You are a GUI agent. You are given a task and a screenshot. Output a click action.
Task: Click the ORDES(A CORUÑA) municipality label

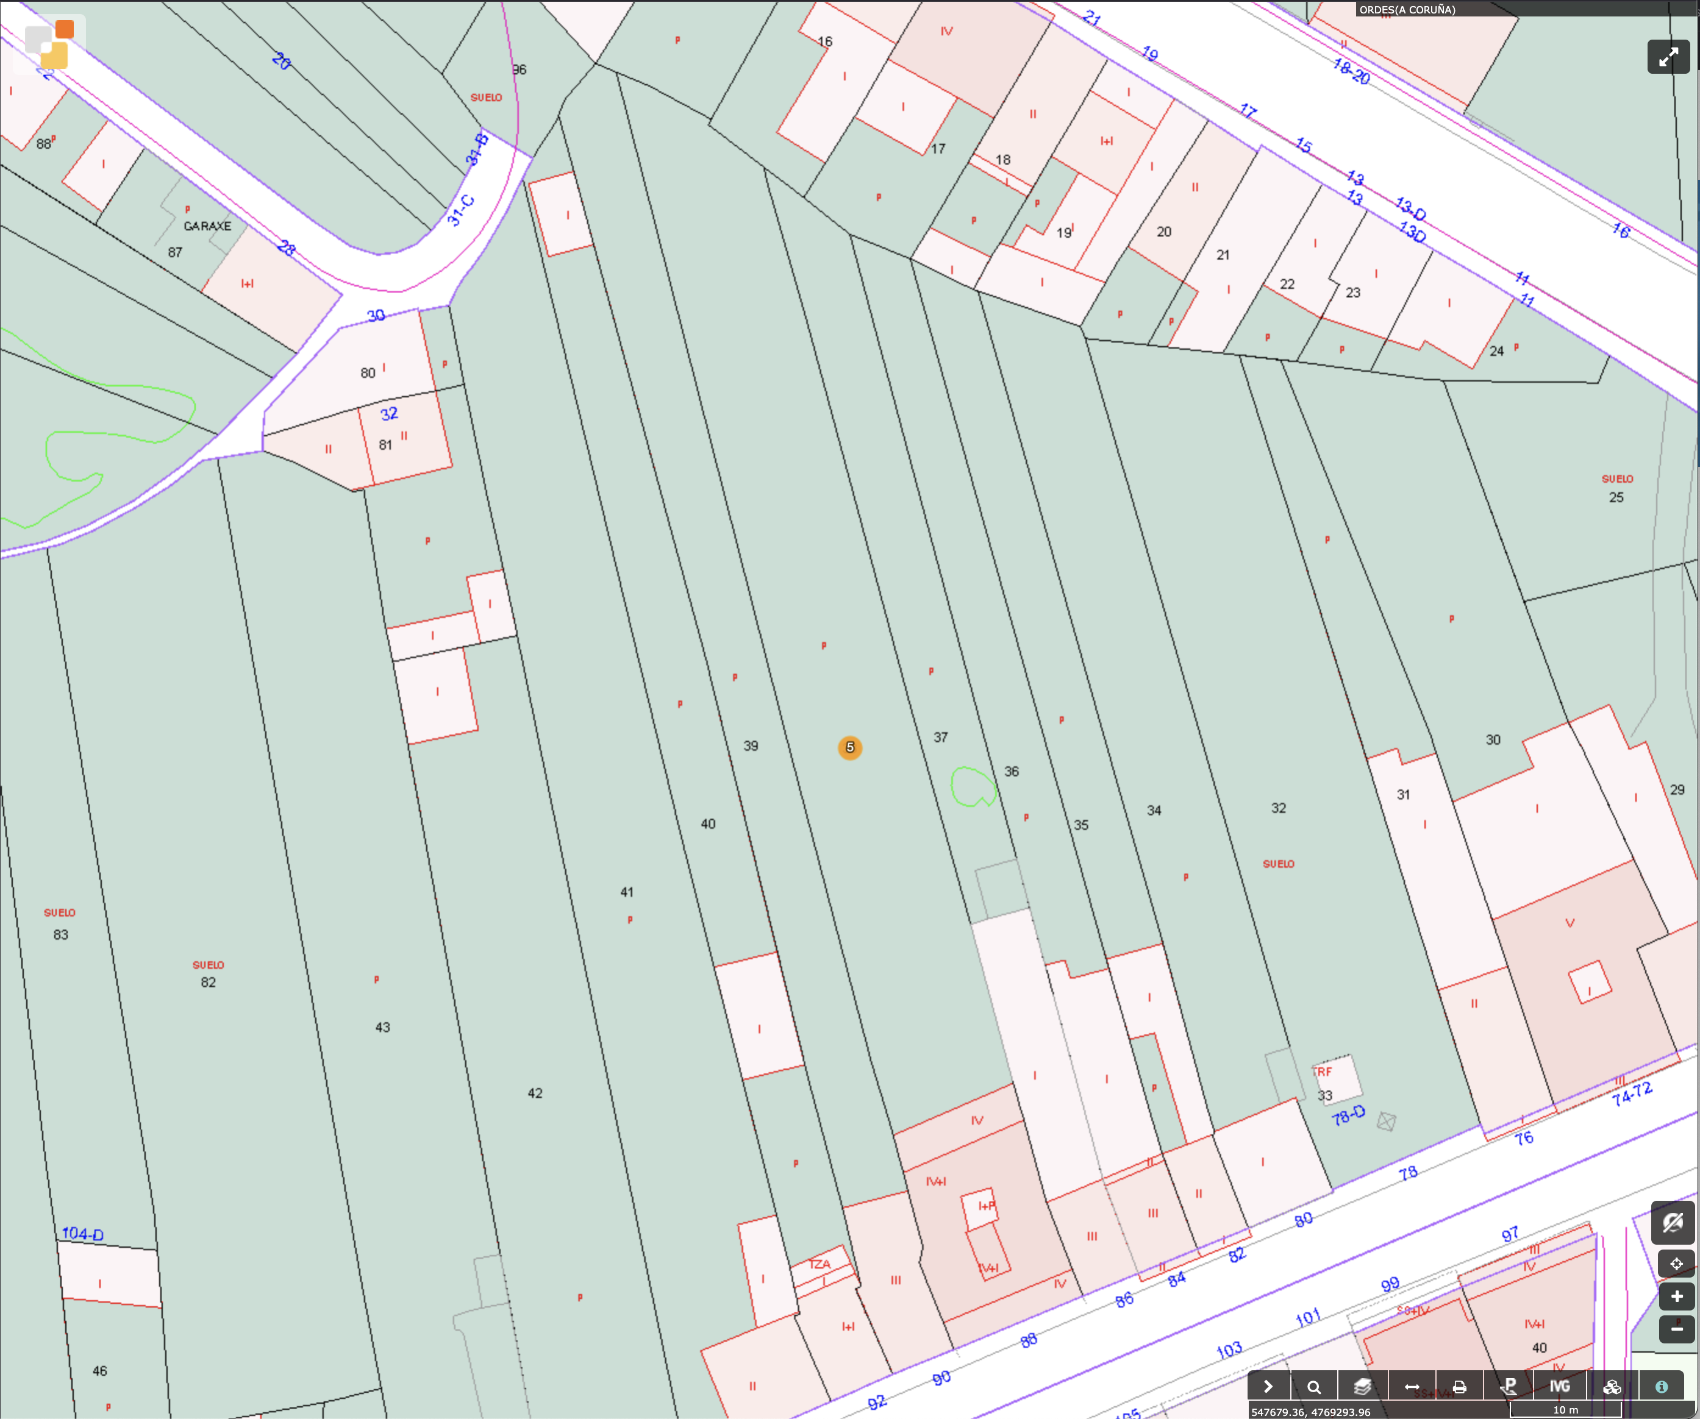[x=1407, y=10]
